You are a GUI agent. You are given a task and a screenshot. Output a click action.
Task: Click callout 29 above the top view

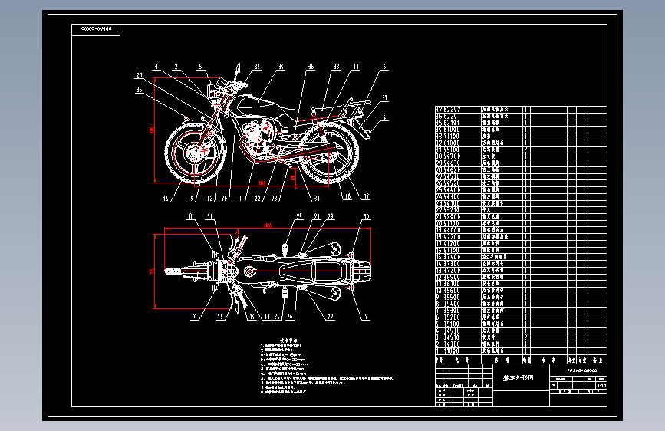[x=331, y=216]
